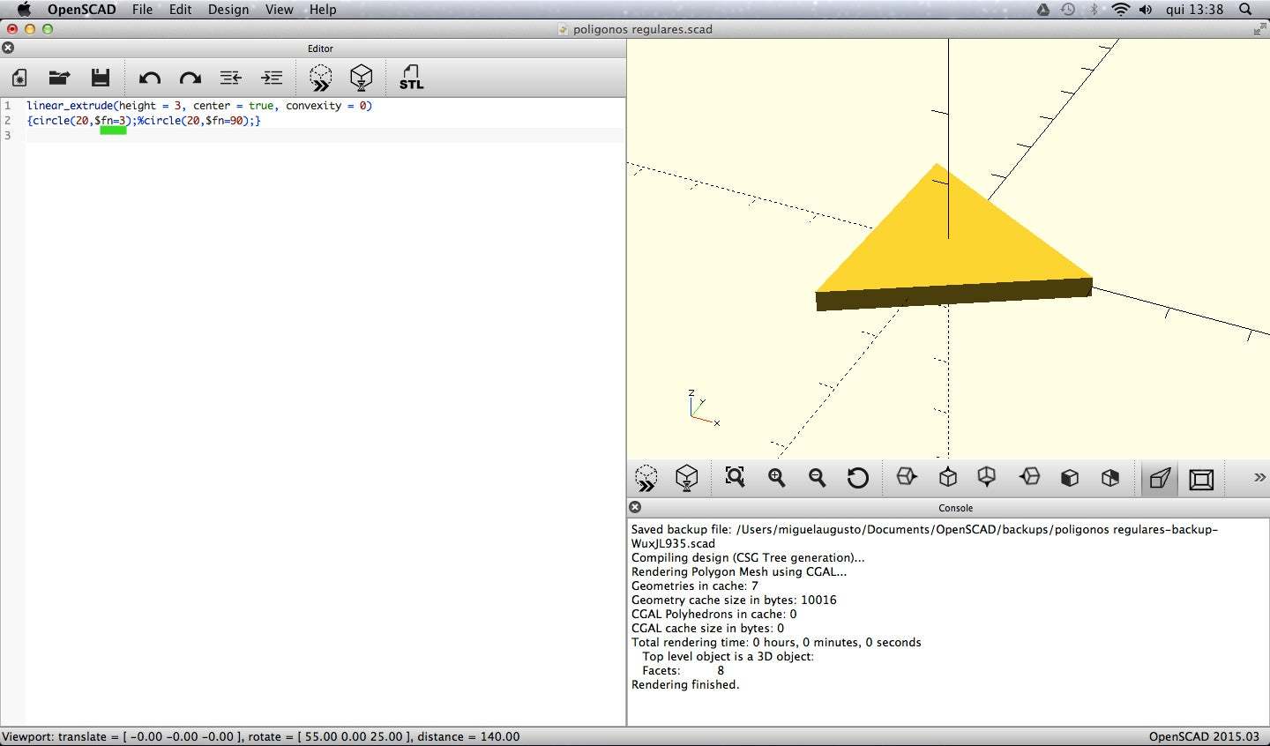The width and height of the screenshot is (1270, 746).
Task: Click the "Saved backup file" console line
Action: coord(924,536)
